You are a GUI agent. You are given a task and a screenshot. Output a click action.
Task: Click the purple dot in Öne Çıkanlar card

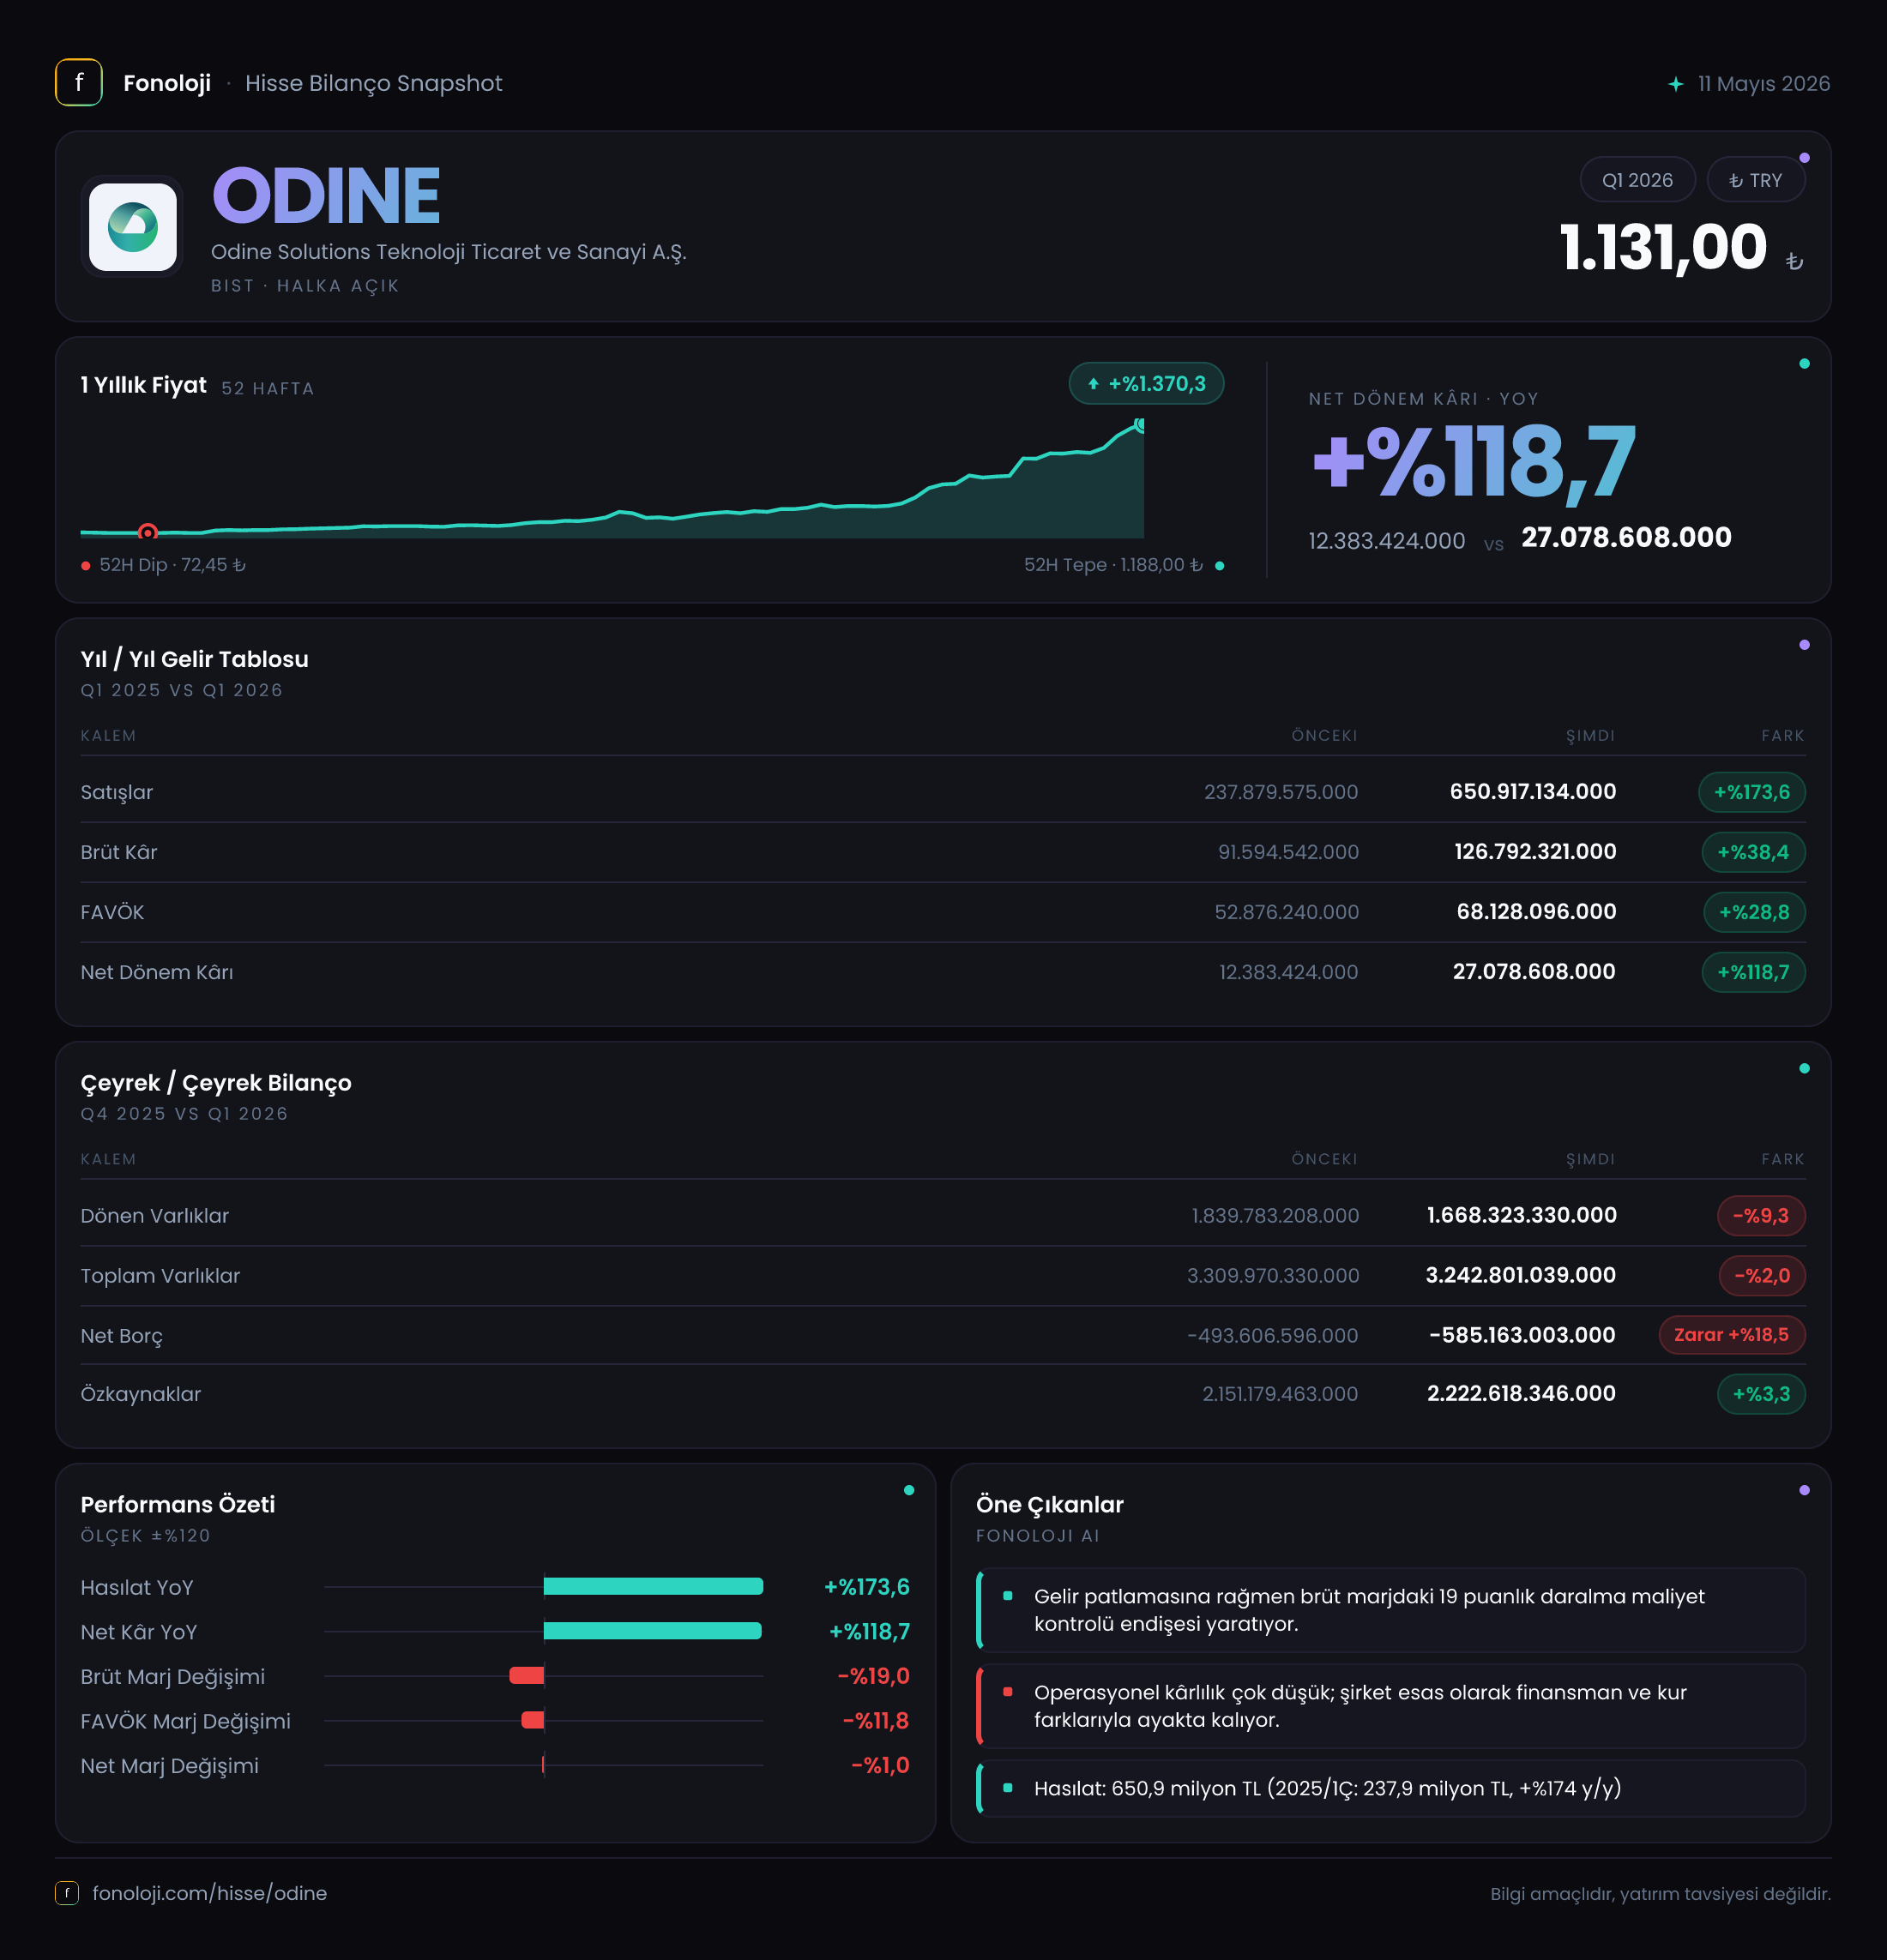(1804, 1490)
